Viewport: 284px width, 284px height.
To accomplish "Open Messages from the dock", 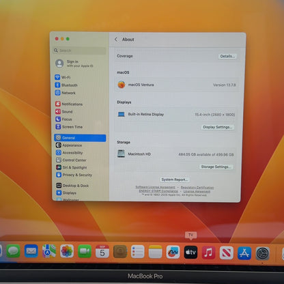I will pyautogui.click(x=13, y=251).
